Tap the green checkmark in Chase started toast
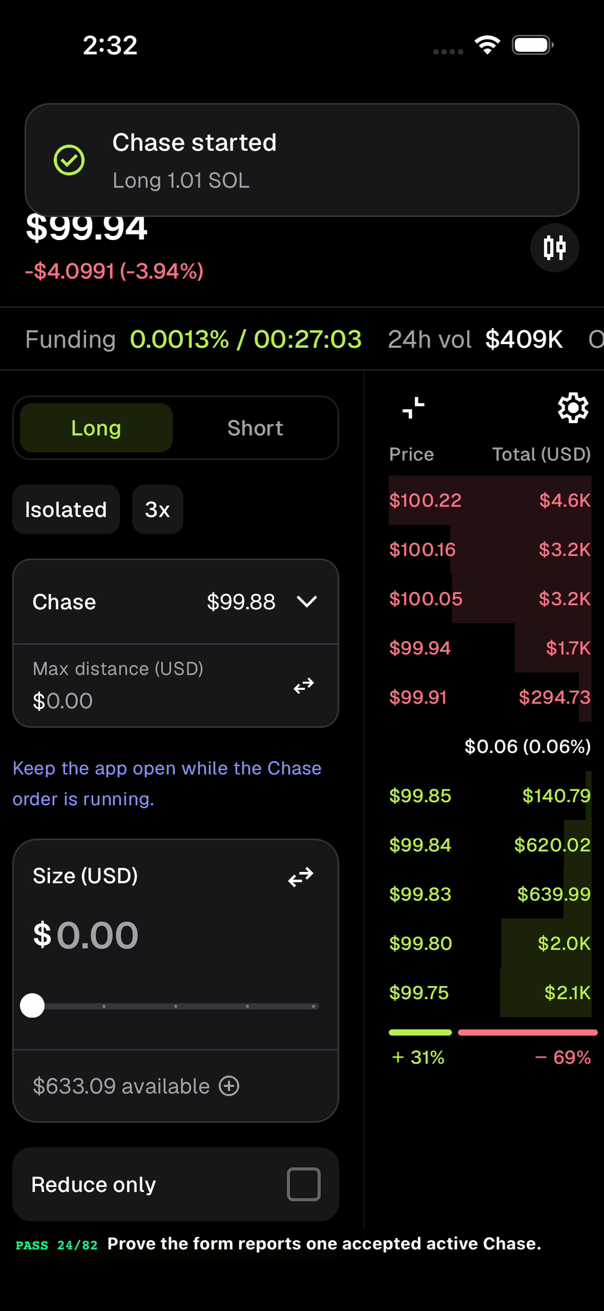The image size is (604, 1311). pyautogui.click(x=69, y=160)
